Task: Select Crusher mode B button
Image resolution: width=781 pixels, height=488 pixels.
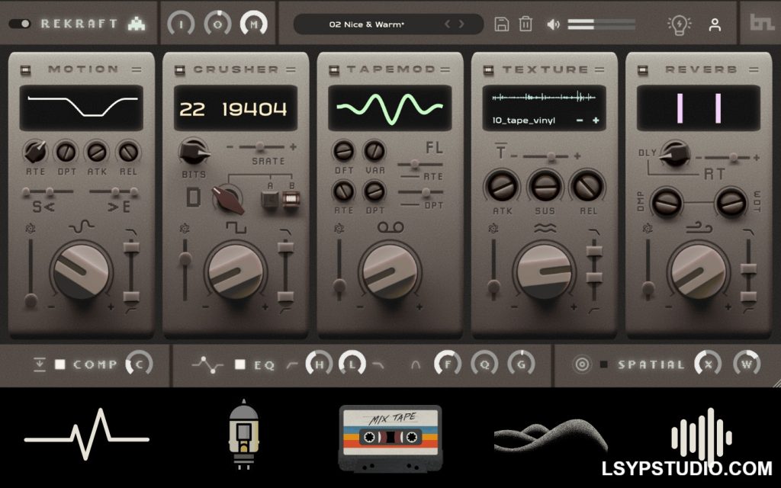Action: pos(291,200)
